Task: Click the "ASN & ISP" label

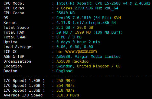Action: pyautogui.click(x=14, y=56)
